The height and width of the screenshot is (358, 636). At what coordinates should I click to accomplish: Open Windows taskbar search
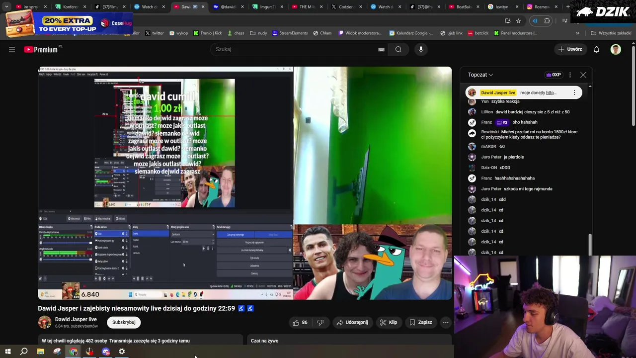24,352
